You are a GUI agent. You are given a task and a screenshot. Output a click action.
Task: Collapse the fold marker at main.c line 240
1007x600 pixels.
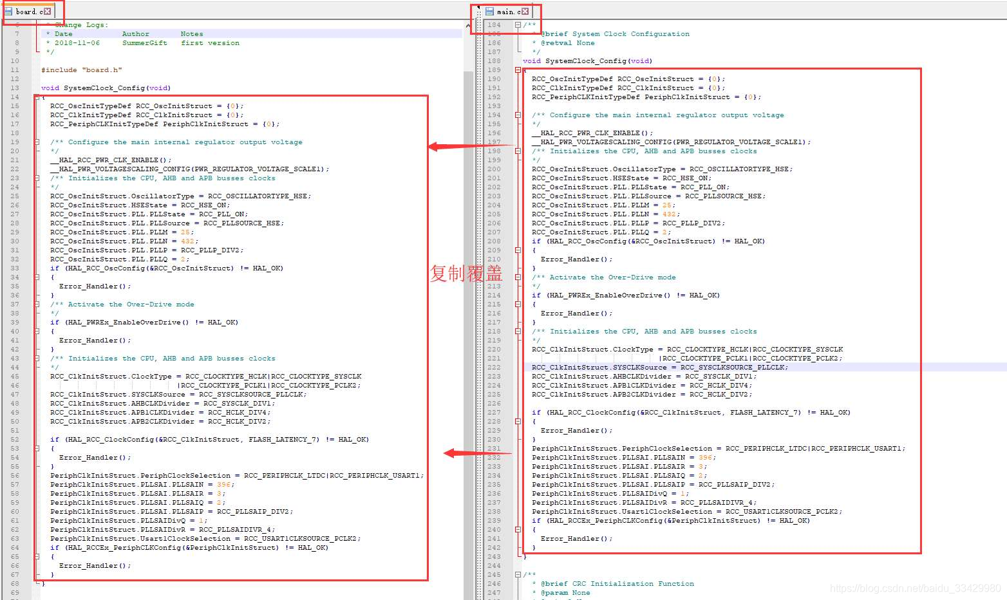click(518, 529)
